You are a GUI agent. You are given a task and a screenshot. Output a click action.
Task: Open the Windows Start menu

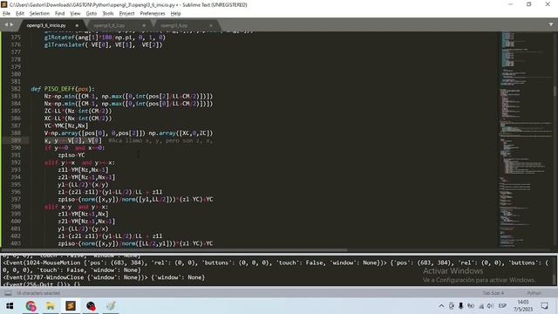[x=10, y=306]
